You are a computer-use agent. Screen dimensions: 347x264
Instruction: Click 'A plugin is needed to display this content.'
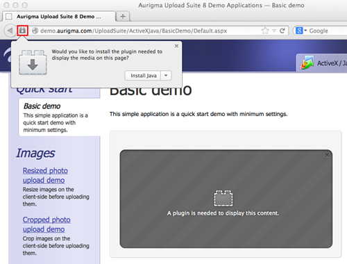[x=223, y=213]
